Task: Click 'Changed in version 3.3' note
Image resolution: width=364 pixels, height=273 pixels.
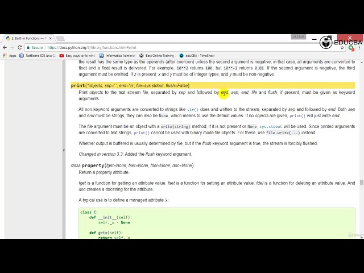Action: pos(101,154)
